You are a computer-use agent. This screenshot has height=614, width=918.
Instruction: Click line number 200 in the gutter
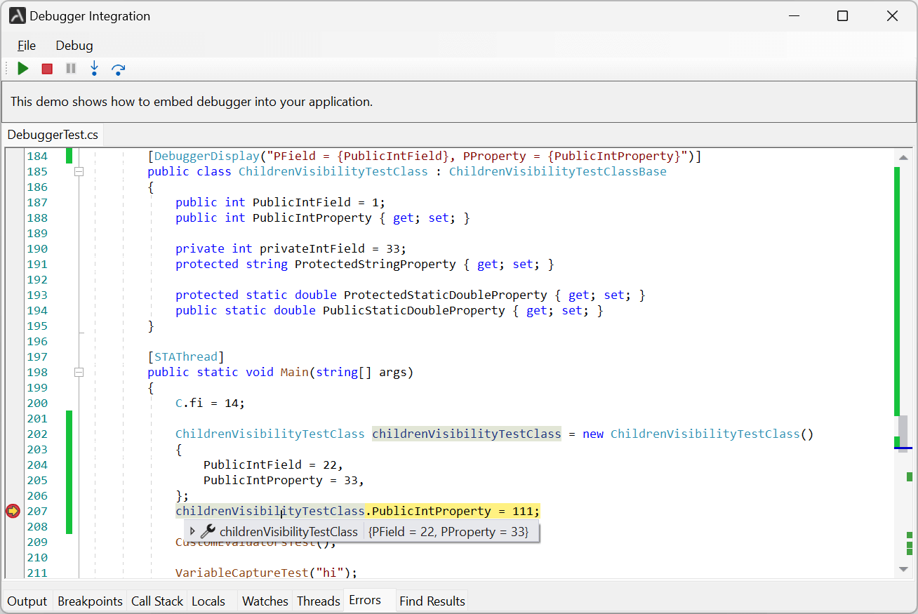pyautogui.click(x=37, y=403)
